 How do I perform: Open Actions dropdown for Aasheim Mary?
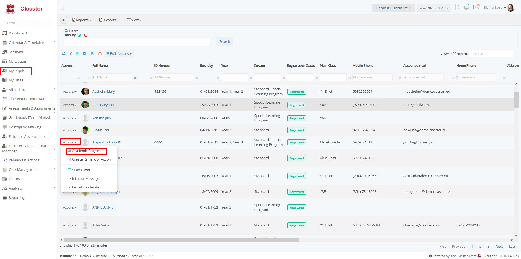[70, 92]
